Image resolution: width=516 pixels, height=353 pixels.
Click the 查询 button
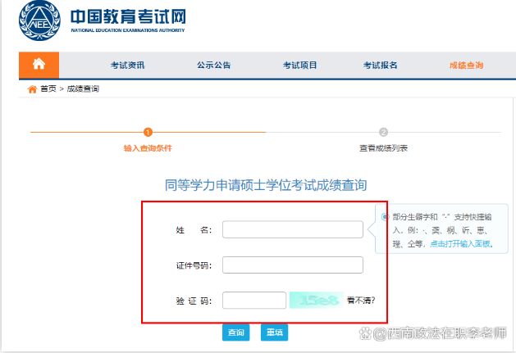(x=236, y=333)
